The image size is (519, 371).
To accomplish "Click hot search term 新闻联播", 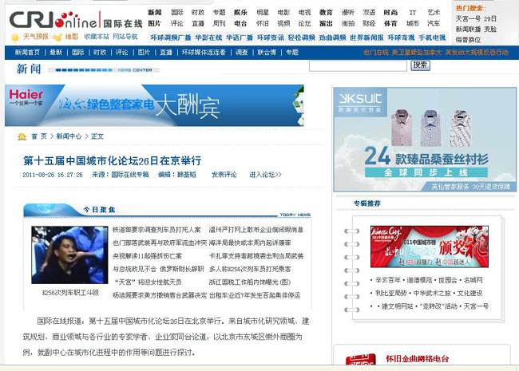I will pos(468,30).
